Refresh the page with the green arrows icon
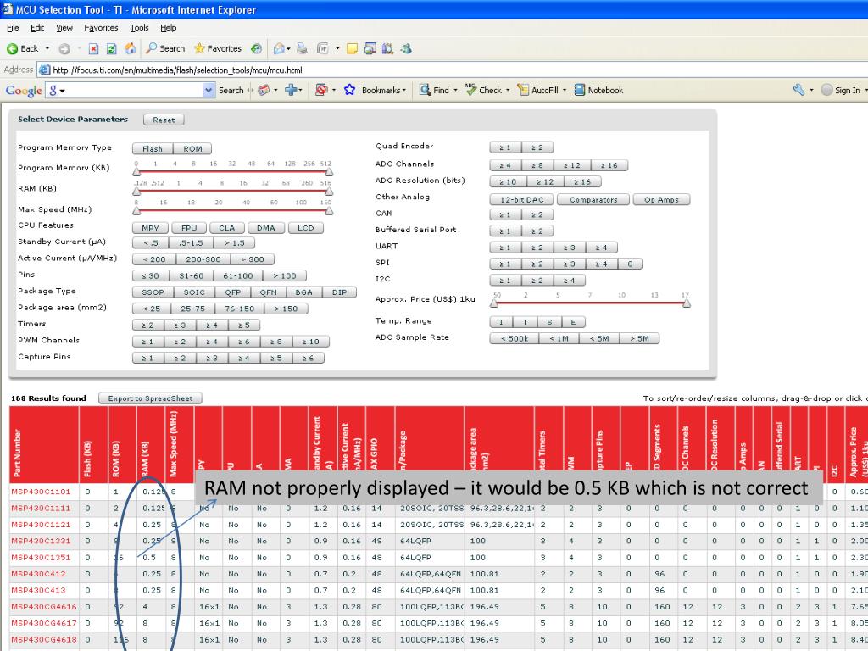 point(111,48)
